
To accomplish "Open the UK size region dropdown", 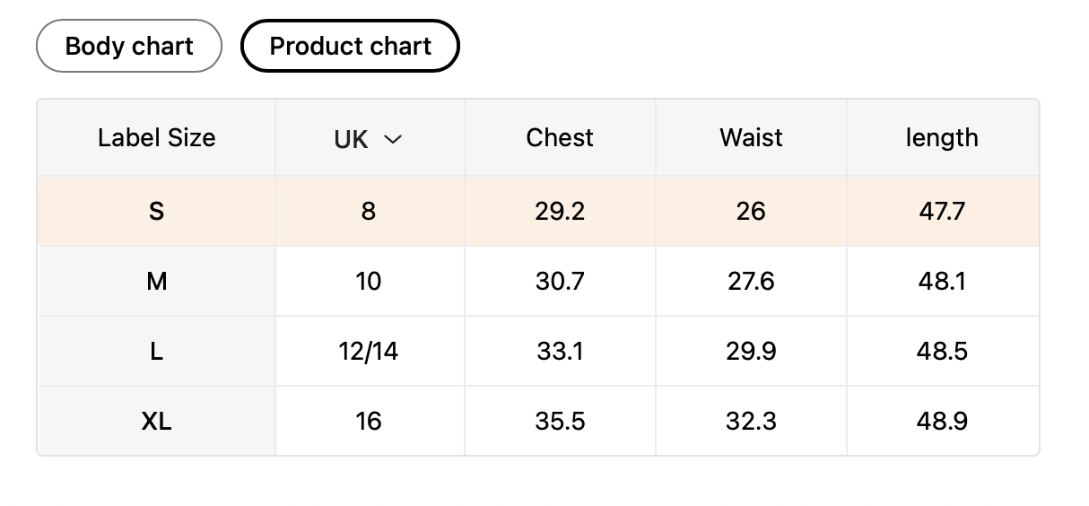I will click(x=368, y=139).
